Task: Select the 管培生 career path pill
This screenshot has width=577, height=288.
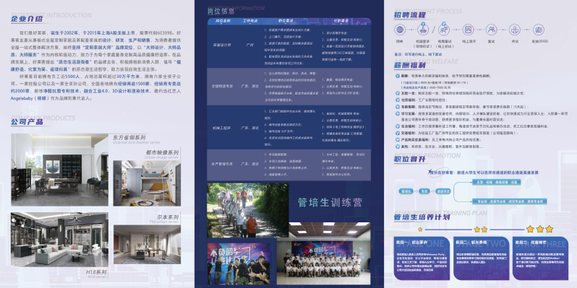Action: tap(406, 191)
